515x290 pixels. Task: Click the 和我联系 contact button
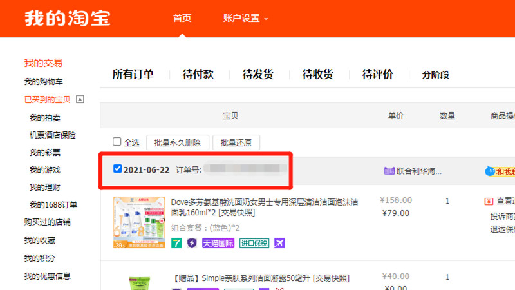coord(505,171)
